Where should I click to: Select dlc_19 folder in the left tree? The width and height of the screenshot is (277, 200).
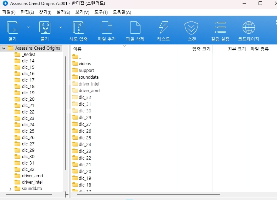[24, 93]
